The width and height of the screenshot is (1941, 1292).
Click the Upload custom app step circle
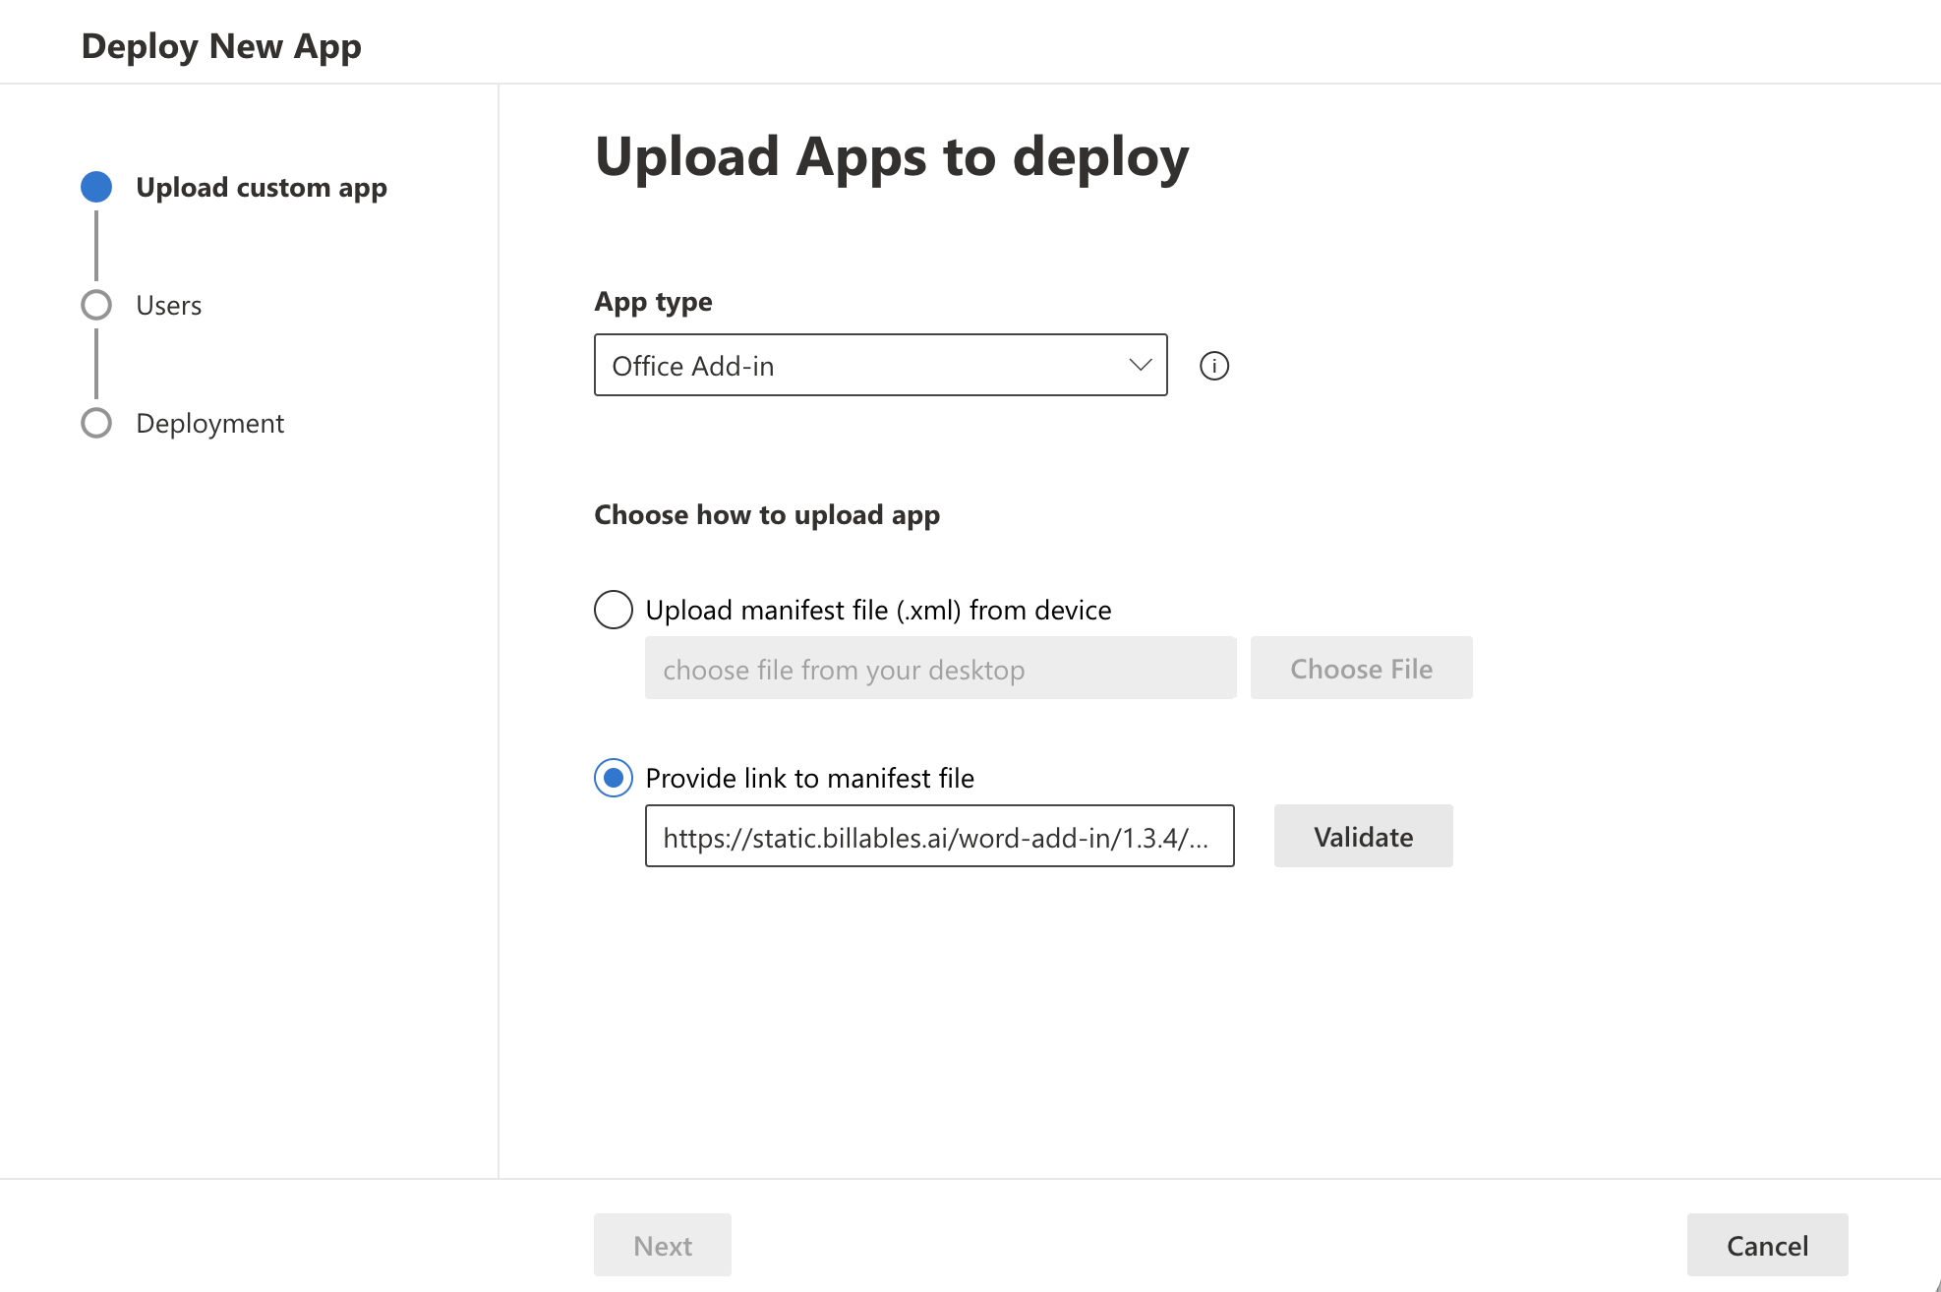pos(96,187)
